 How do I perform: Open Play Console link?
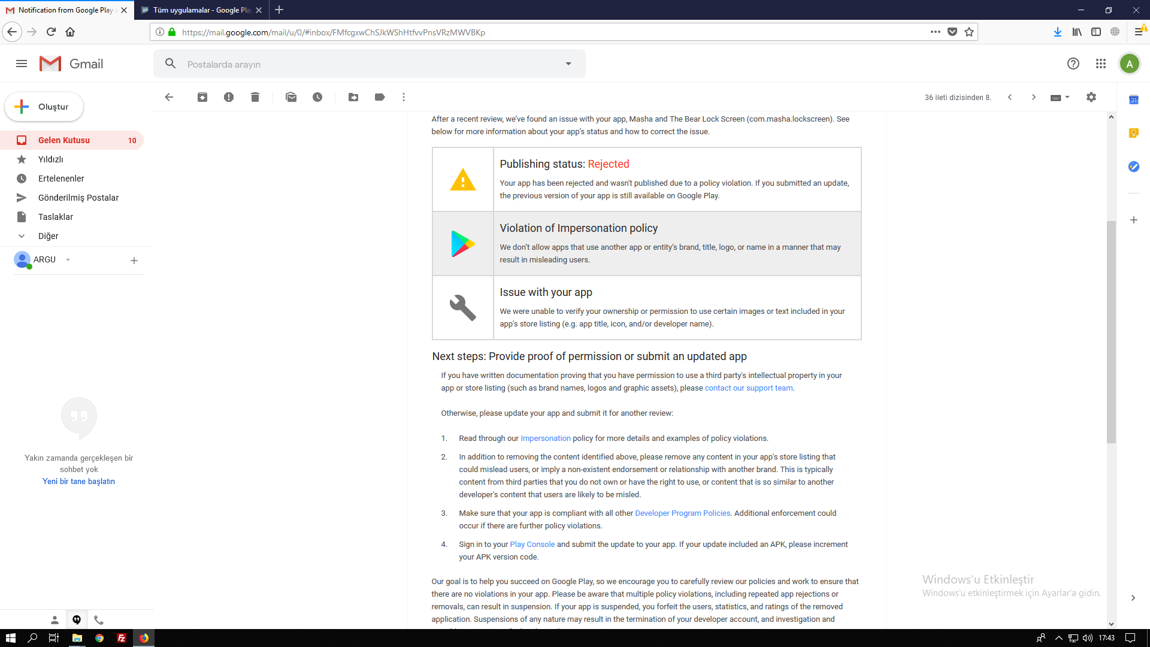[x=532, y=545]
